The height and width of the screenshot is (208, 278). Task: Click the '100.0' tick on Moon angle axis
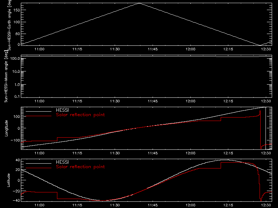[15, 58]
